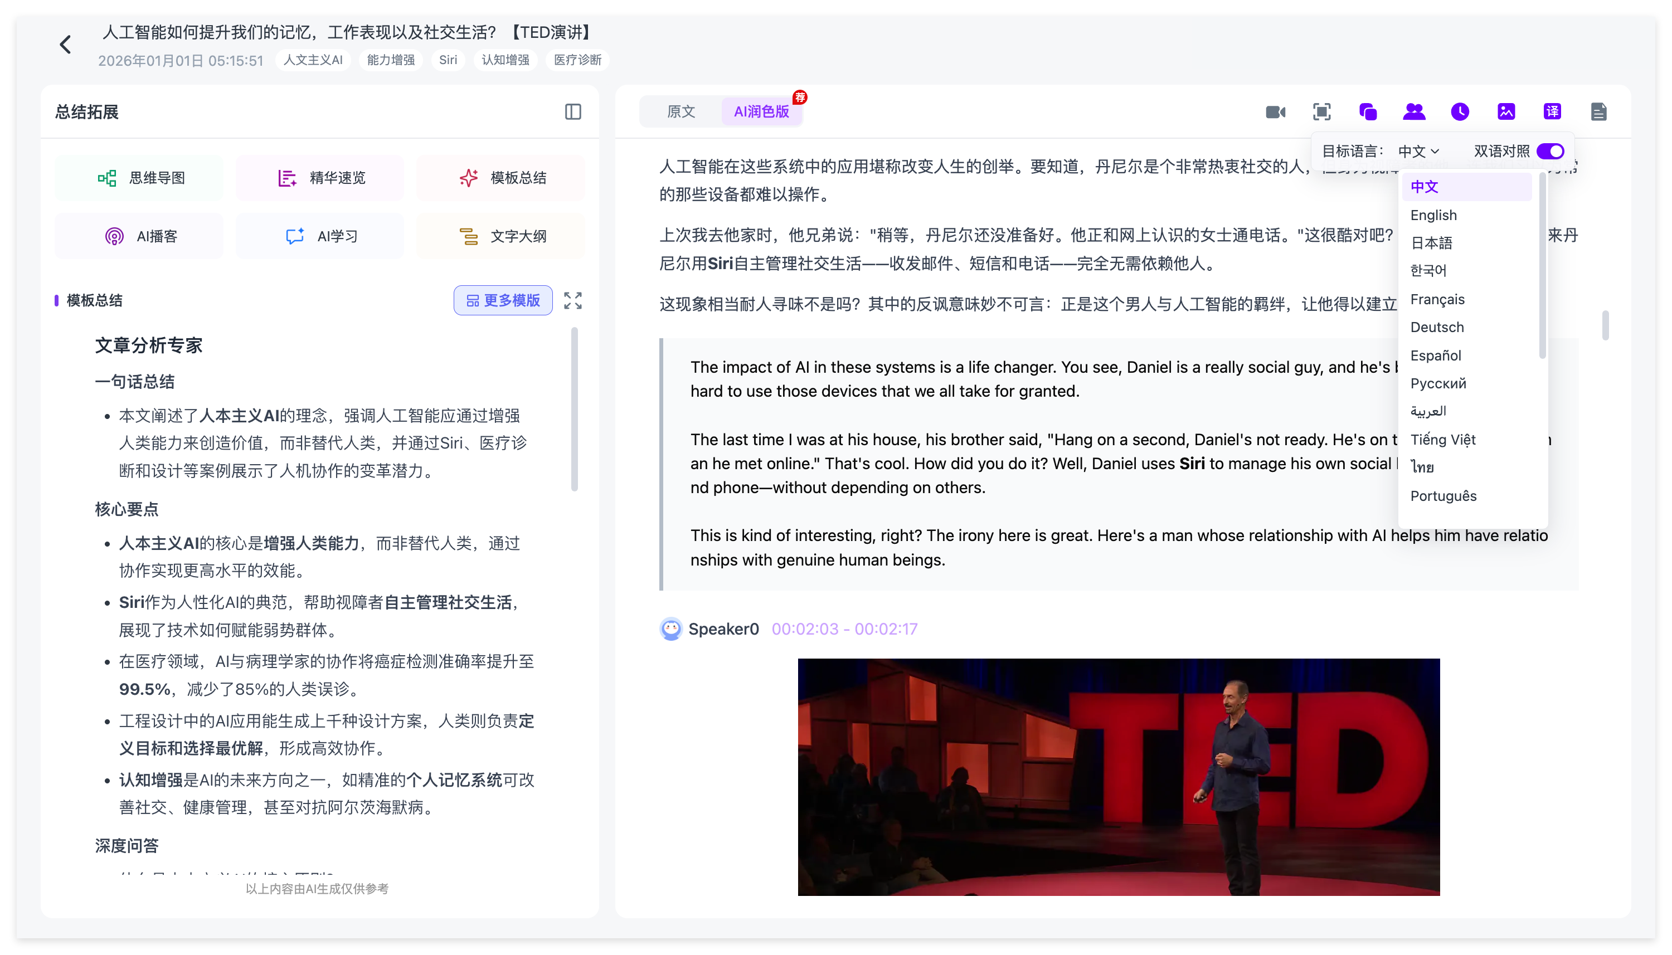Select English in the language list
The height and width of the screenshot is (955, 1672).
click(1467, 215)
